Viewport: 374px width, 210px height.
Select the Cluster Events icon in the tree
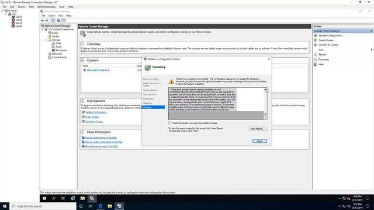[x=50, y=57]
